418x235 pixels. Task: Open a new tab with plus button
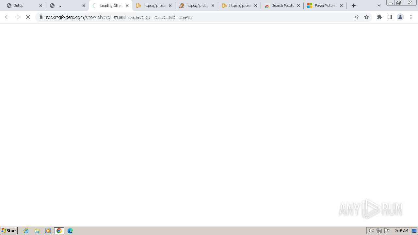tap(354, 6)
